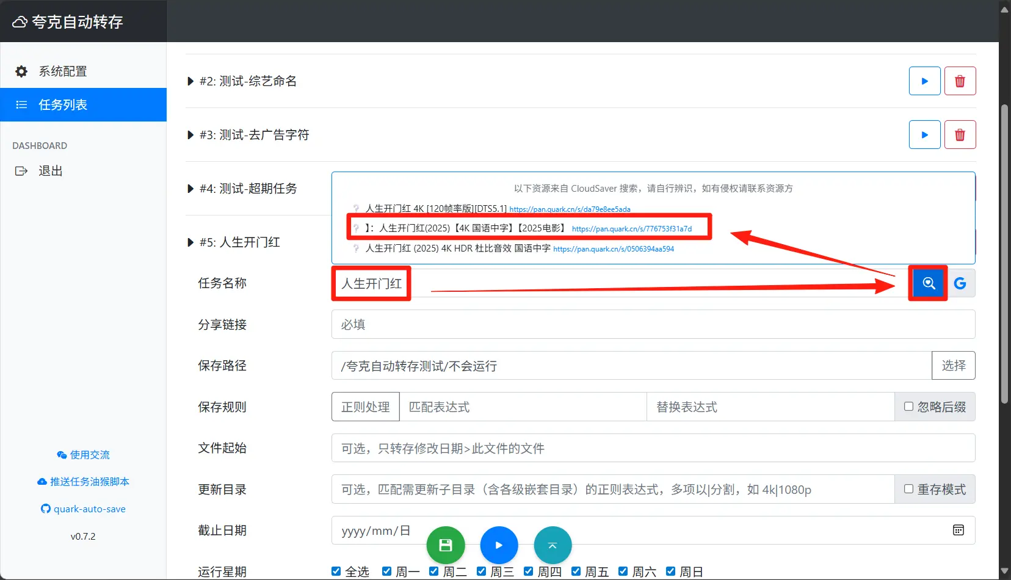The height and width of the screenshot is (580, 1011).
Task: Click the teal scroll-to-top button
Action: click(553, 545)
